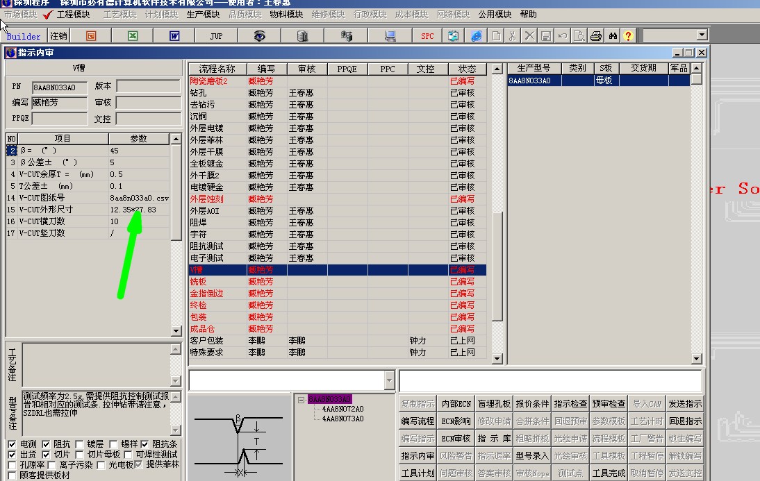The image size is (760, 481).
Task: Select the 钻孔 process row
Action: tap(338, 93)
